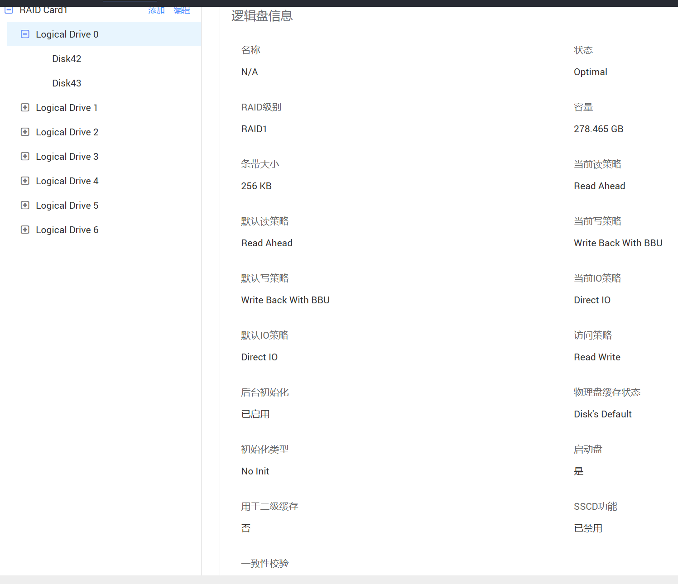Collapse the RAID Card1 tree node
Viewport: 678px width, 584px height.
[x=9, y=10]
